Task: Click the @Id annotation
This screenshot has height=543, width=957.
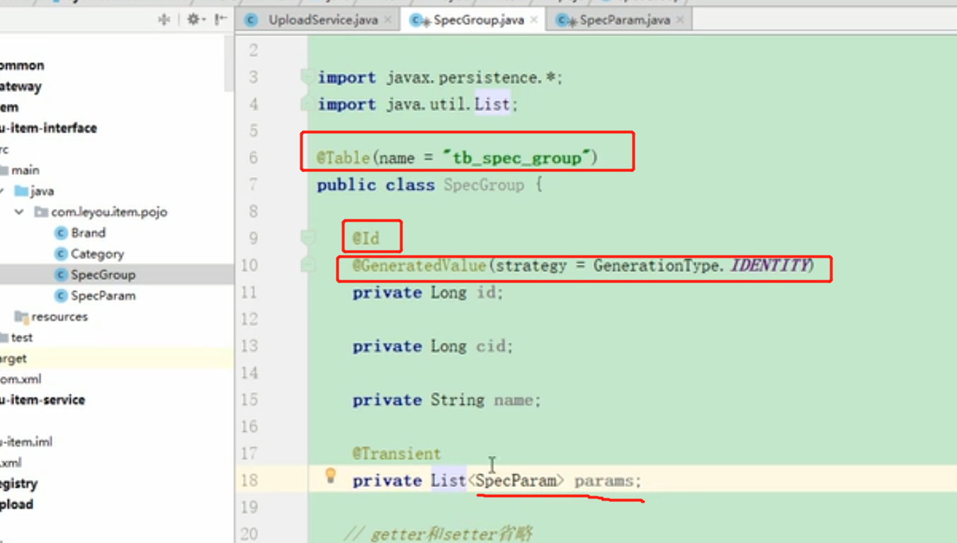Action: pos(366,239)
